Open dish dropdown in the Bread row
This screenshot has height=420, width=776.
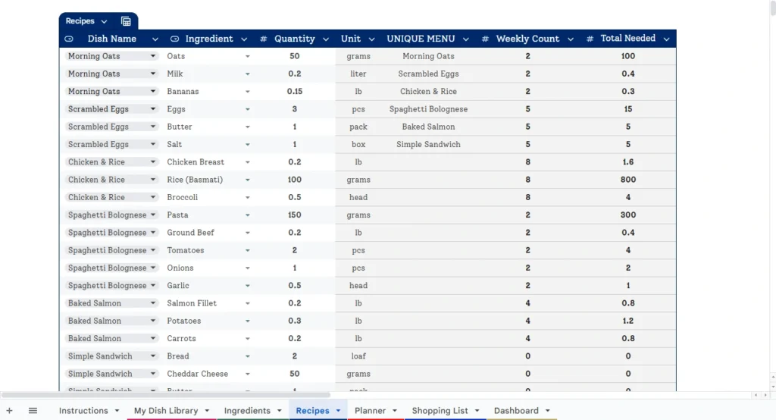pyautogui.click(x=153, y=356)
